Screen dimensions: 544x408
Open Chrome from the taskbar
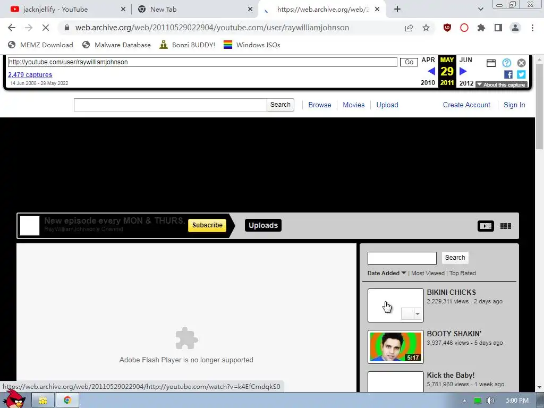point(67,401)
